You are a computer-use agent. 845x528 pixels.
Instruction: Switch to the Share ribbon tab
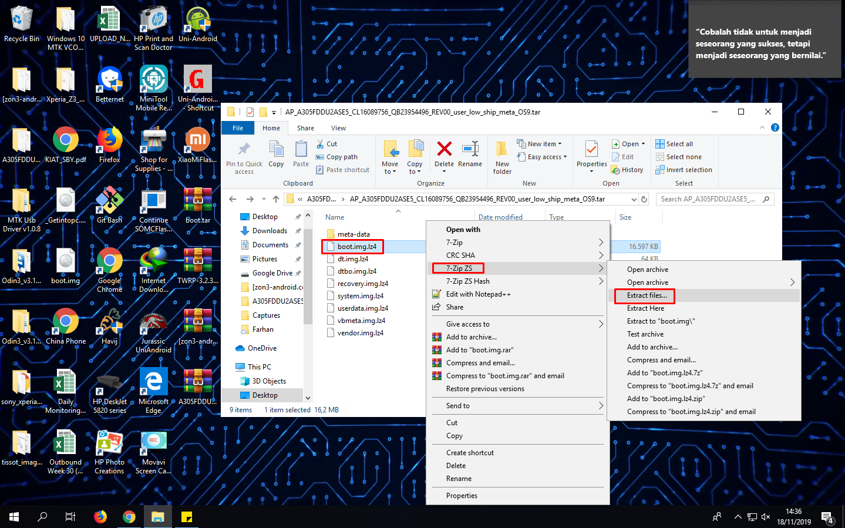click(x=305, y=128)
